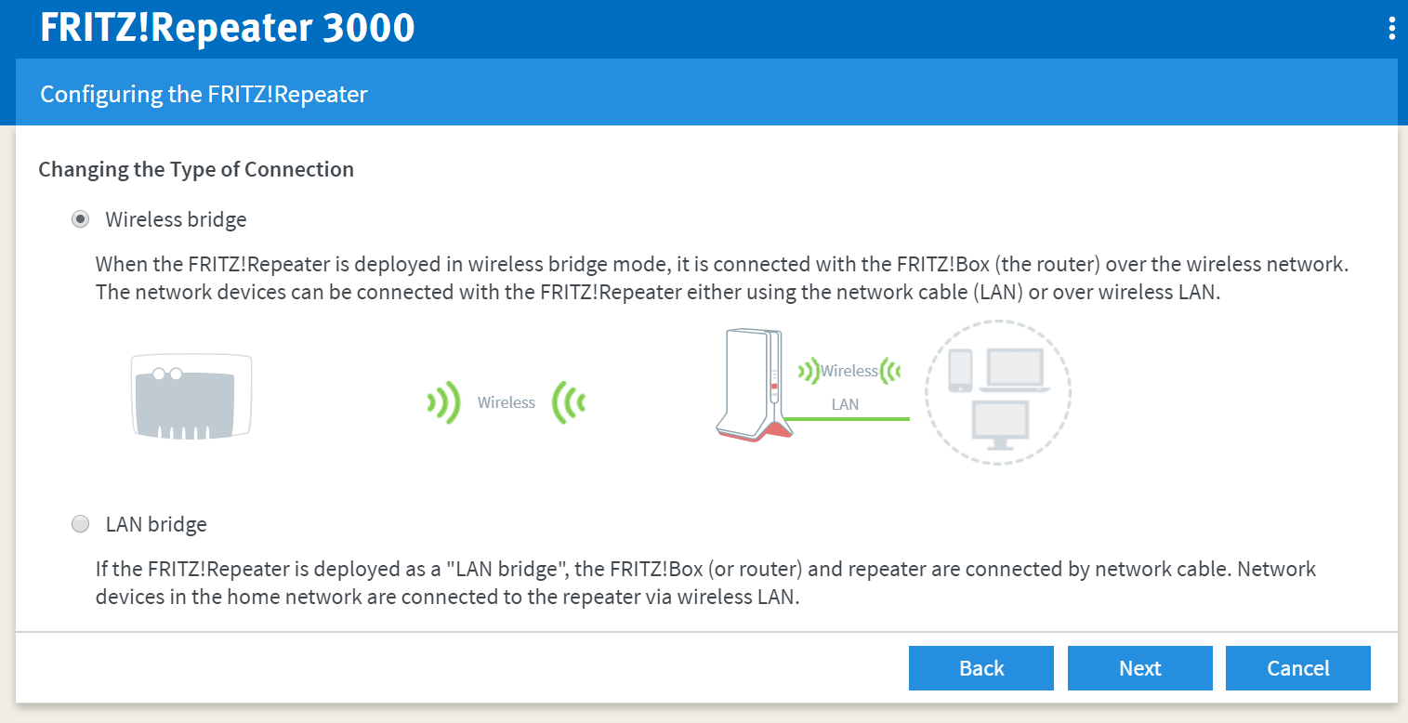Click the "Changing the Type of Connection" heading
Screen dimensions: 1408x723
click(x=196, y=170)
